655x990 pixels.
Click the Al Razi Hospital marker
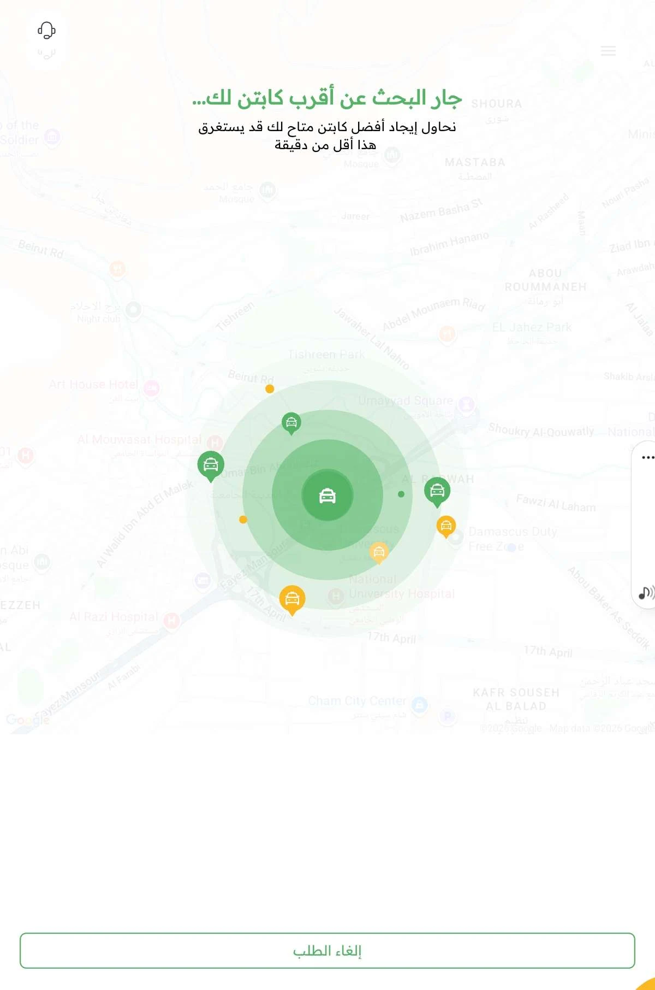click(171, 620)
